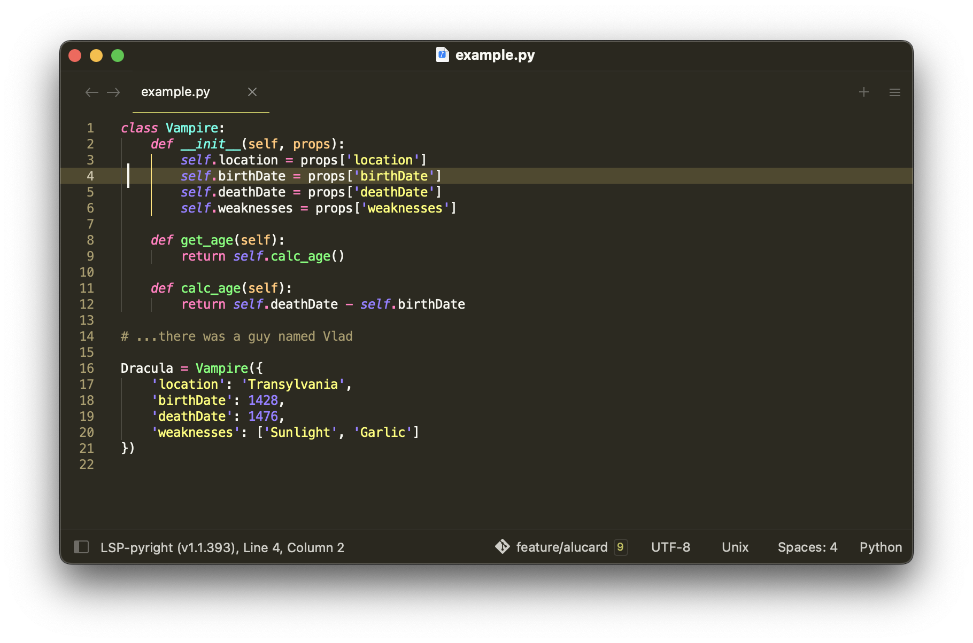
Task: Change the Python syntax selection
Action: [x=881, y=547]
